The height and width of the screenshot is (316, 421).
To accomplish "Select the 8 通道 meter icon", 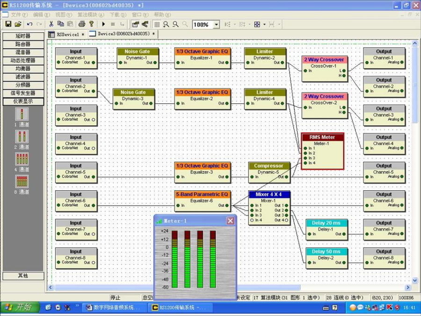I will tap(22, 181).
